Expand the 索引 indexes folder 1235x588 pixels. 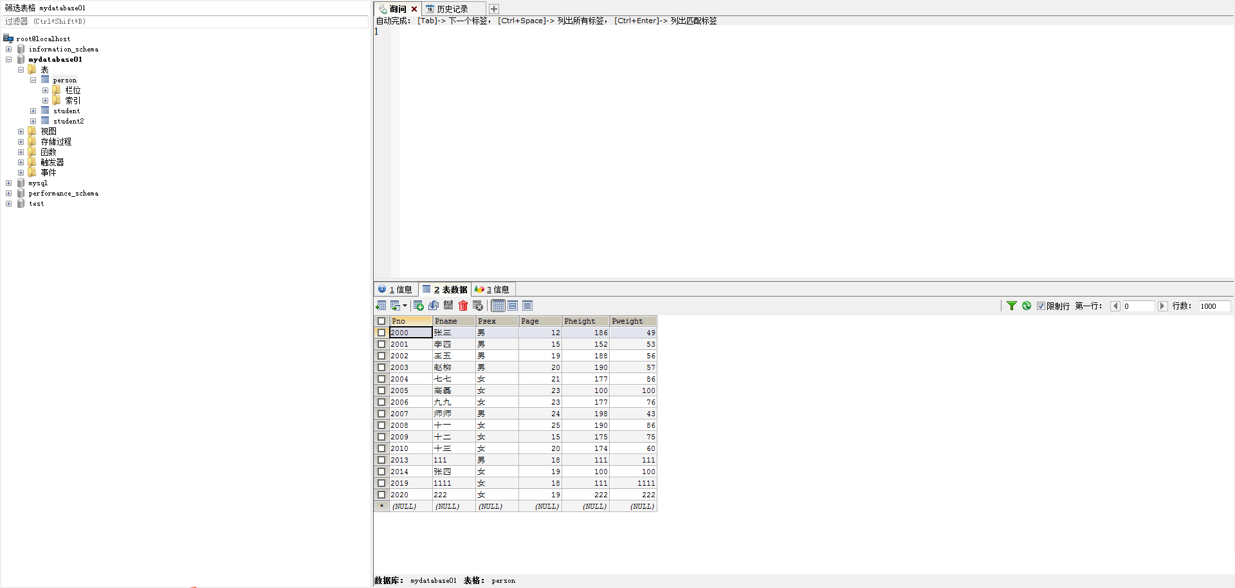(x=45, y=100)
